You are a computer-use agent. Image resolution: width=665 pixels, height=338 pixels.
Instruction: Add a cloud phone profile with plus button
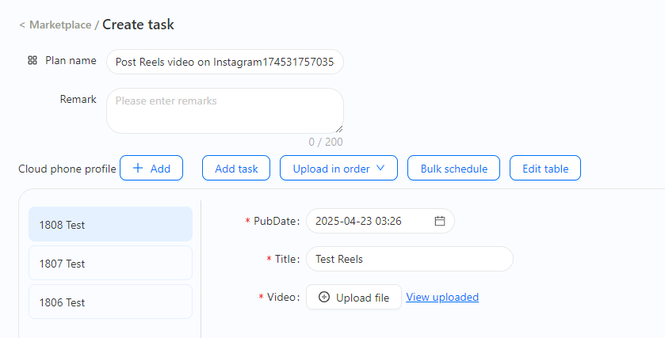point(151,168)
